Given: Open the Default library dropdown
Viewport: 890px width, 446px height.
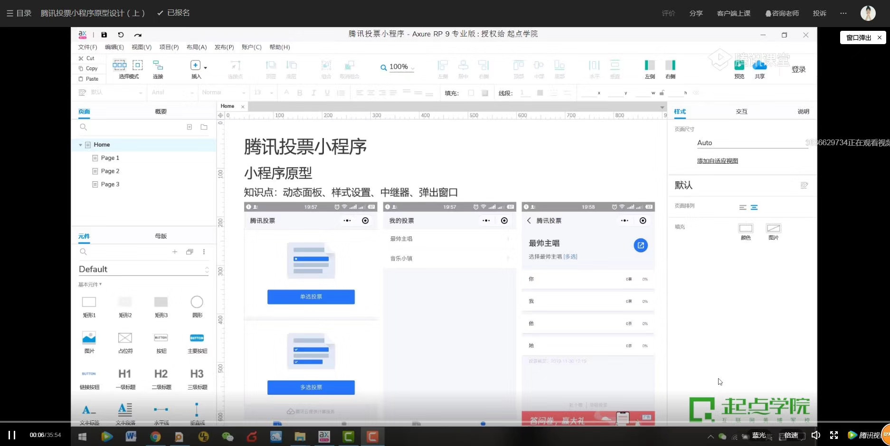Looking at the screenshot, I should coord(143,269).
